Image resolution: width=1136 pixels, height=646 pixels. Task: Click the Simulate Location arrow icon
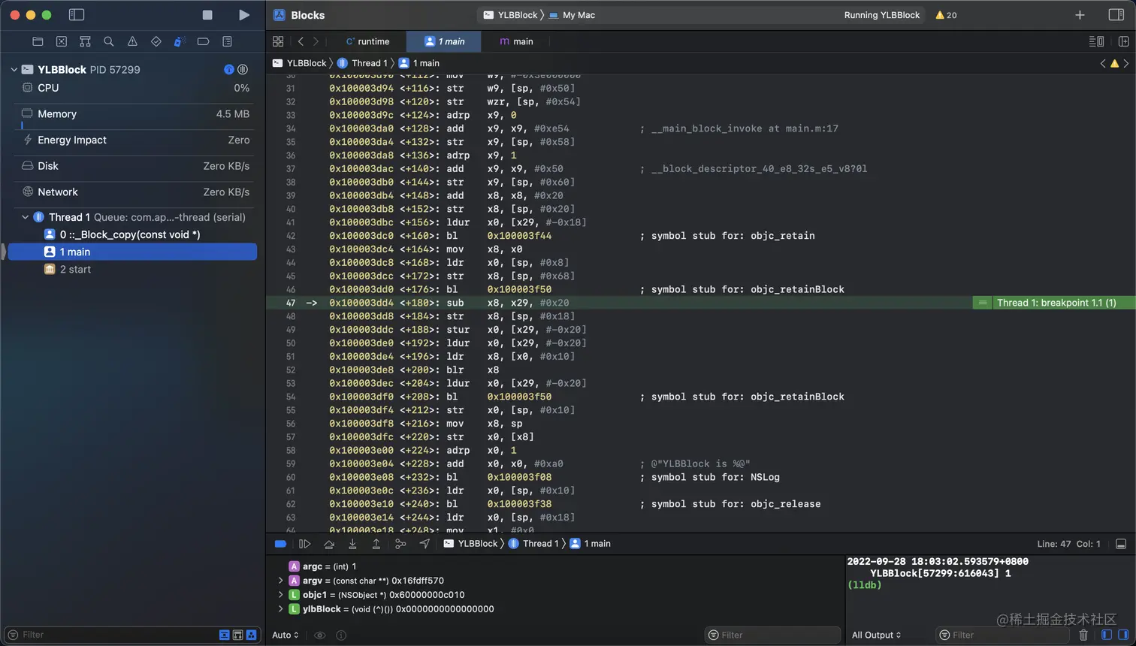[424, 544]
